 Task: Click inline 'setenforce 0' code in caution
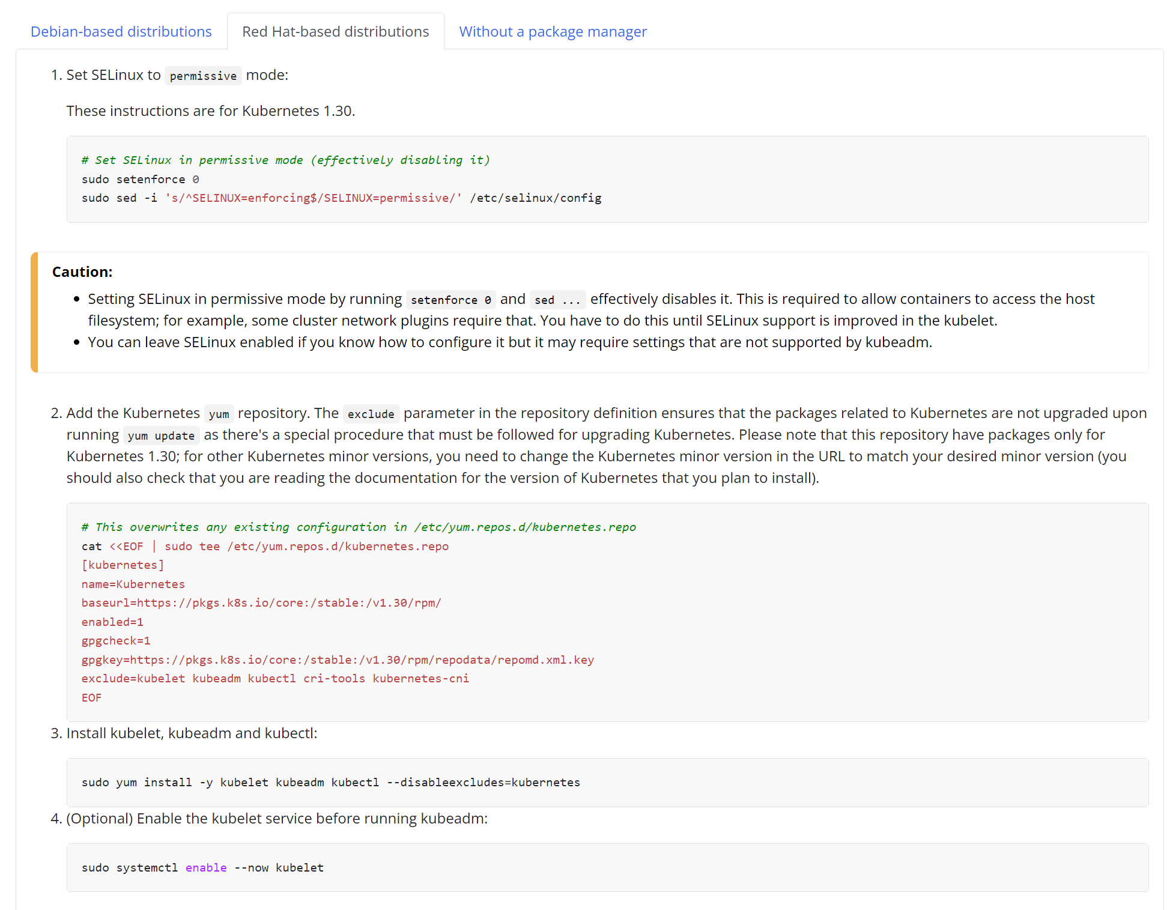click(450, 300)
